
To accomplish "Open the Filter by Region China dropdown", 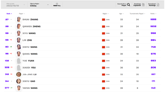I will [x=39, y=5].
